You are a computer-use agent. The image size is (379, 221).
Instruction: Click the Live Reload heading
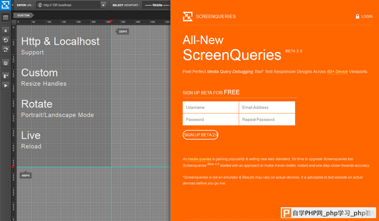click(x=31, y=140)
